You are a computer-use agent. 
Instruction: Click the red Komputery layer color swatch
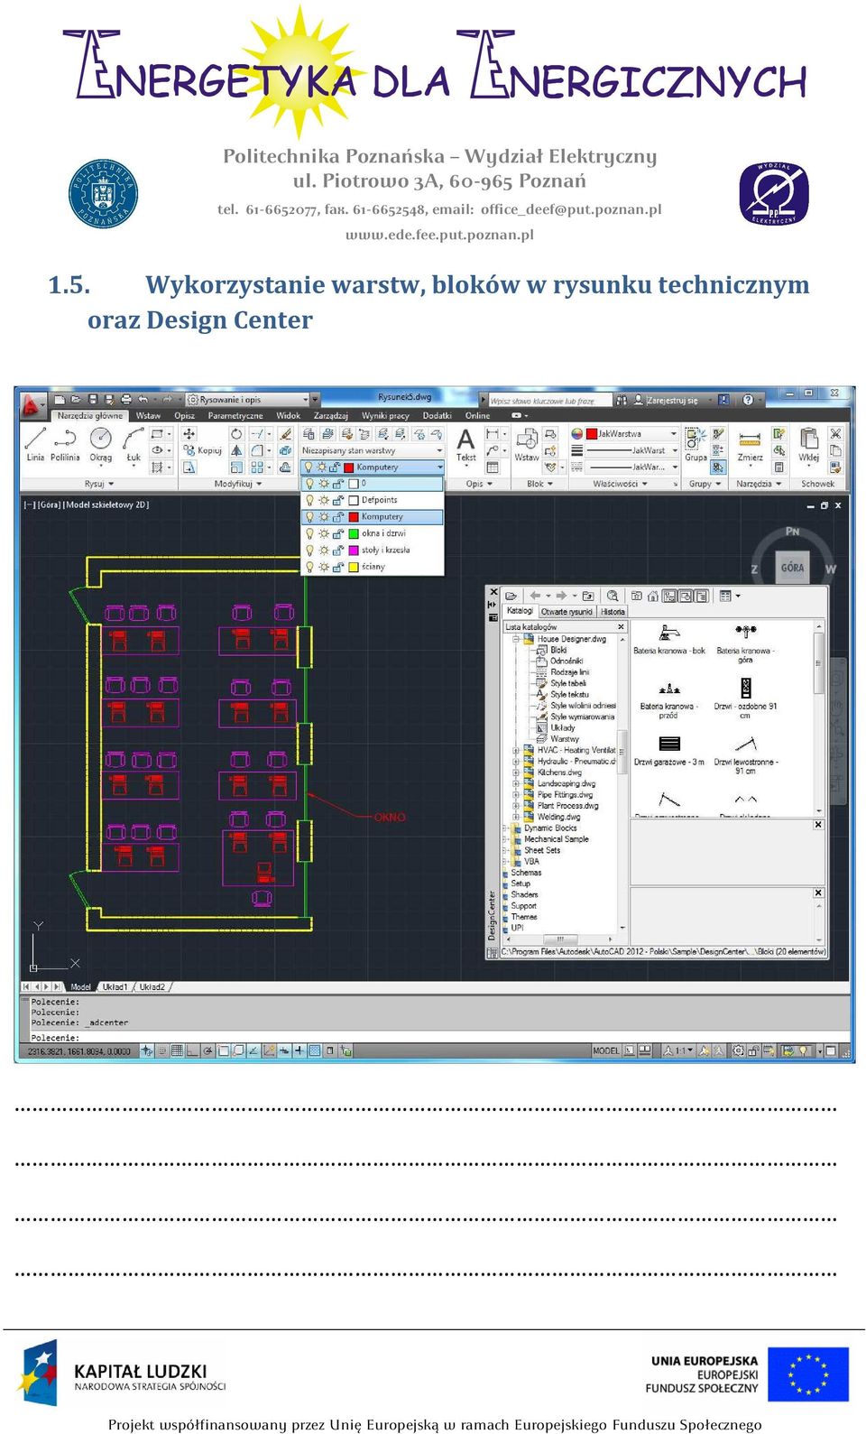355,517
